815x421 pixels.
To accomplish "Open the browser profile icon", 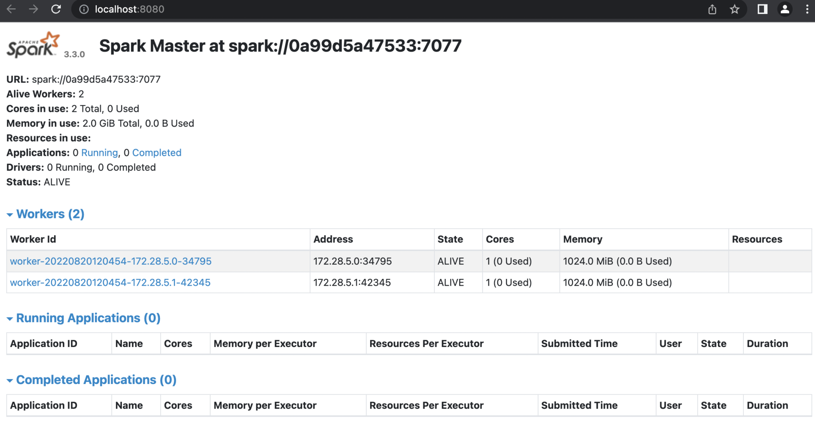I will pos(785,9).
